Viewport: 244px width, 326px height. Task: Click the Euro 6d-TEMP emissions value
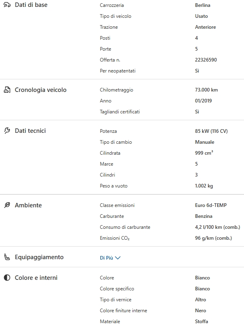[x=211, y=205]
